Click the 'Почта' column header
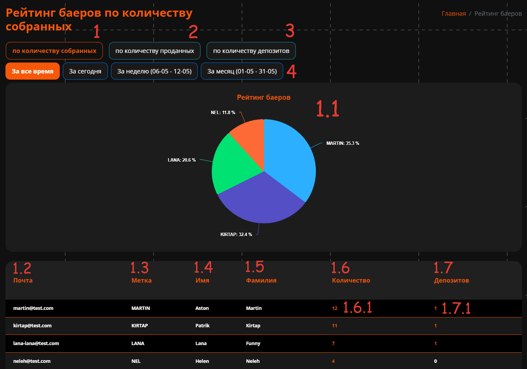Viewport: 527px width, 369px height. click(23, 280)
